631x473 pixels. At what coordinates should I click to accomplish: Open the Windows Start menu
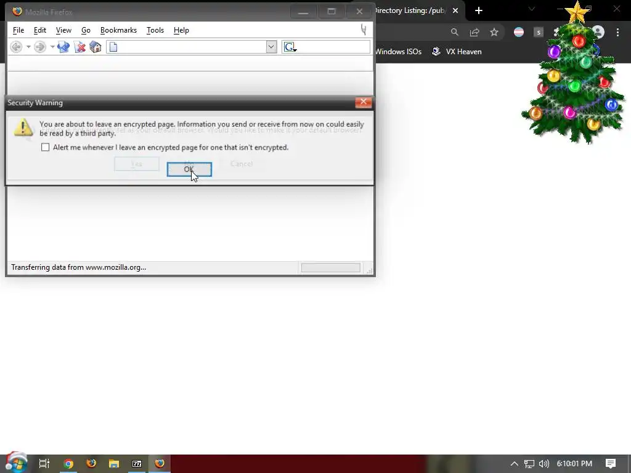[x=17, y=463]
